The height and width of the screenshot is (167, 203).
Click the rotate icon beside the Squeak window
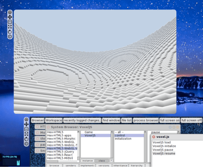27,139
